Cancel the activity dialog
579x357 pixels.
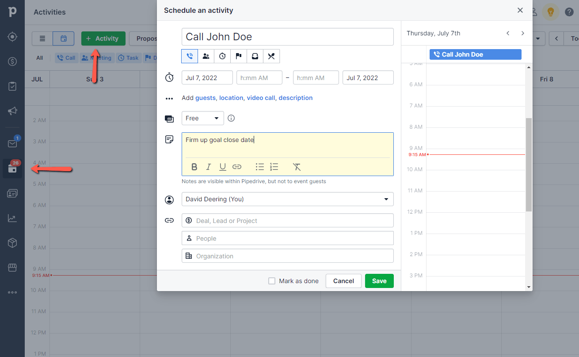pyautogui.click(x=343, y=281)
